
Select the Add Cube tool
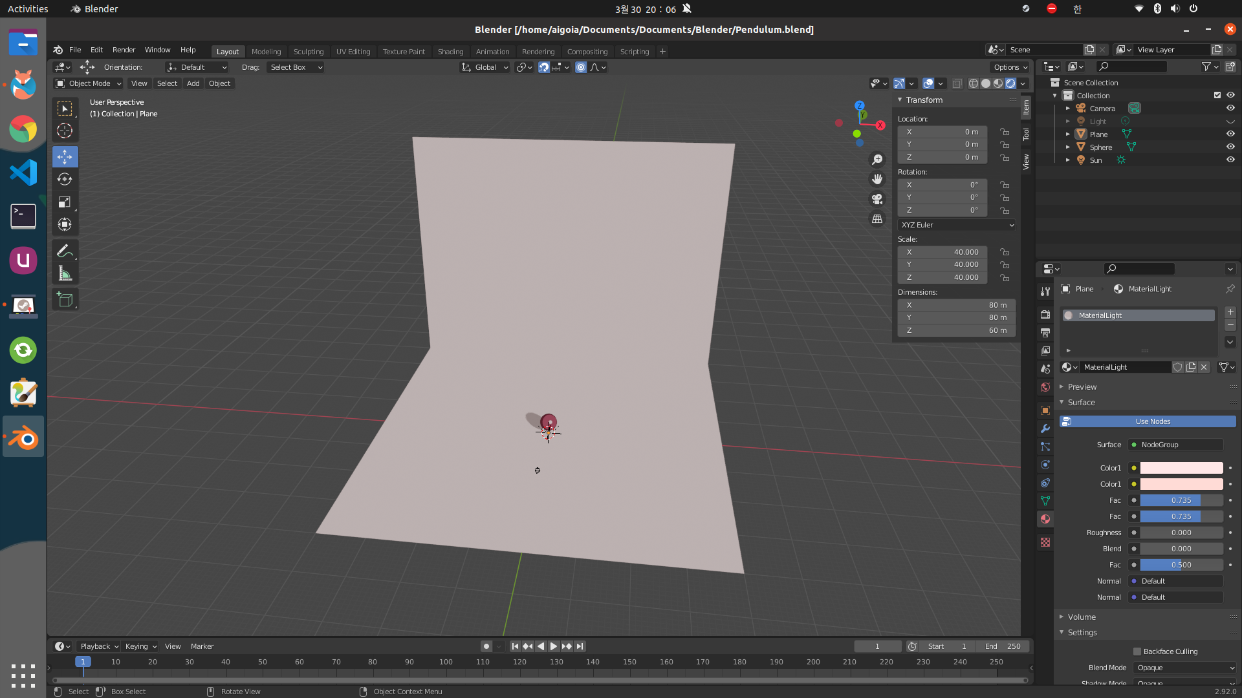coord(65,299)
